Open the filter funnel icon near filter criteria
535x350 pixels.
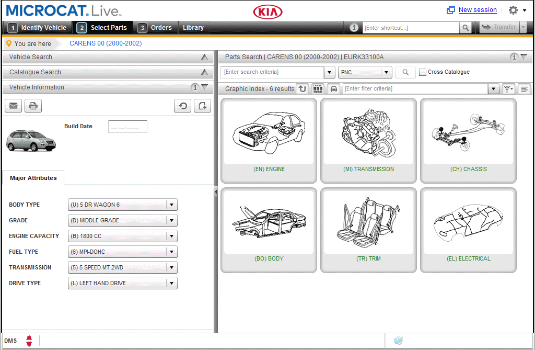pos(508,88)
